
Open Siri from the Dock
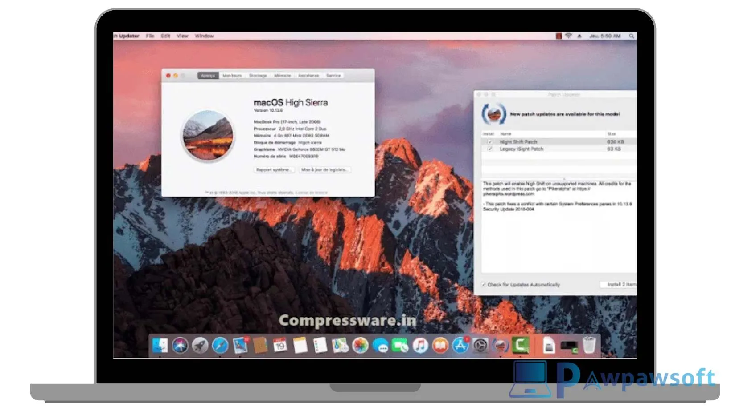tap(181, 346)
